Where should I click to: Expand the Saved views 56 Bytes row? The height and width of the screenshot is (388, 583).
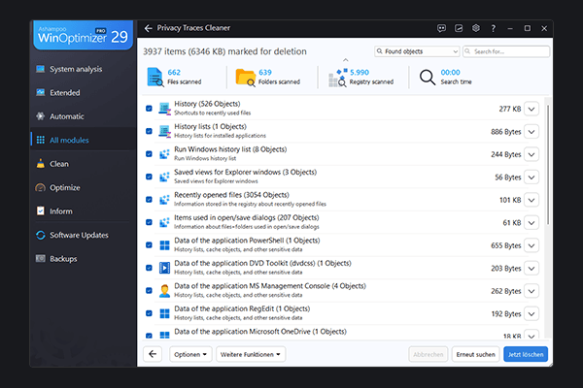tap(532, 178)
